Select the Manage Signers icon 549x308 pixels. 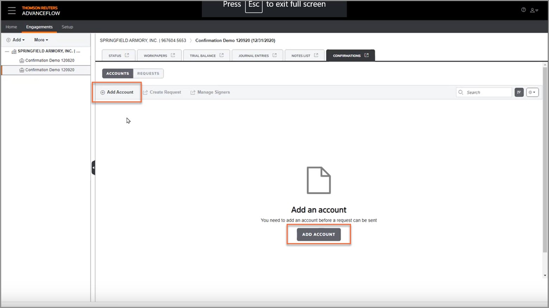click(193, 92)
